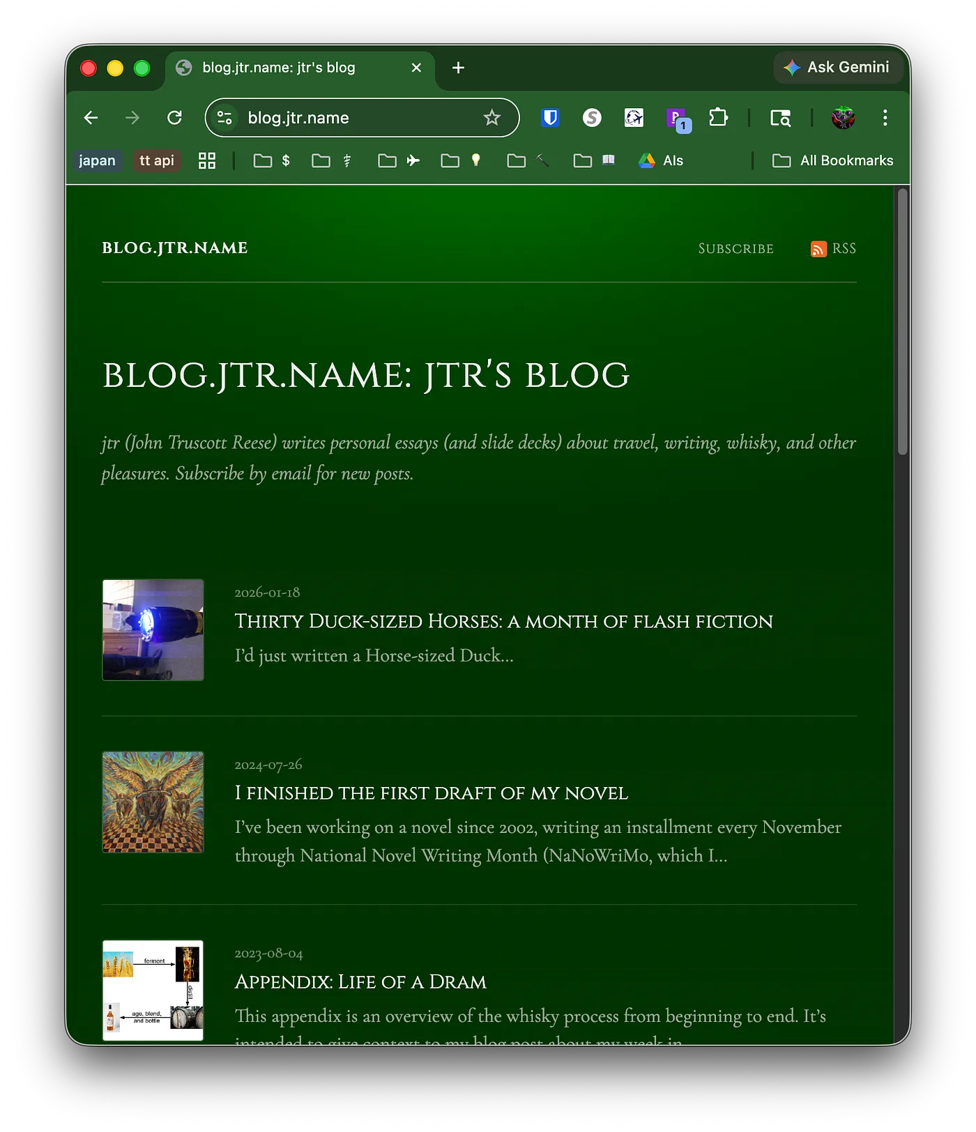Viewport: 976px width, 1132px height.
Task: Open the purple extension with badge 1
Action: 676,118
